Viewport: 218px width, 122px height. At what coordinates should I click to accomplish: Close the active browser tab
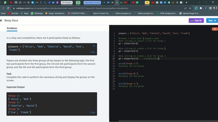[117, 2]
